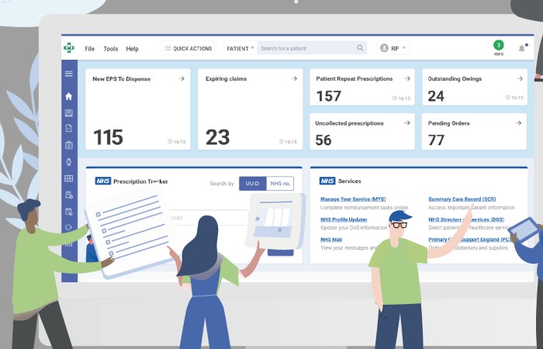Select UUID search option
Screen dimensions: 543x349
[x=252, y=184]
